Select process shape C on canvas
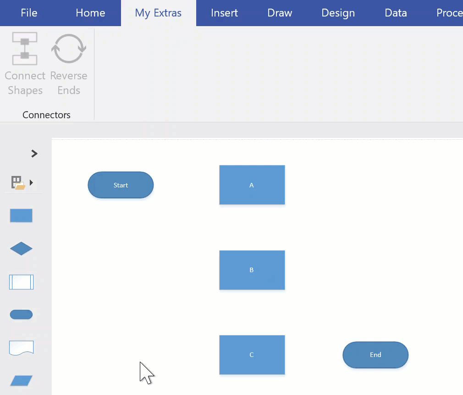463x395 pixels. click(x=252, y=355)
